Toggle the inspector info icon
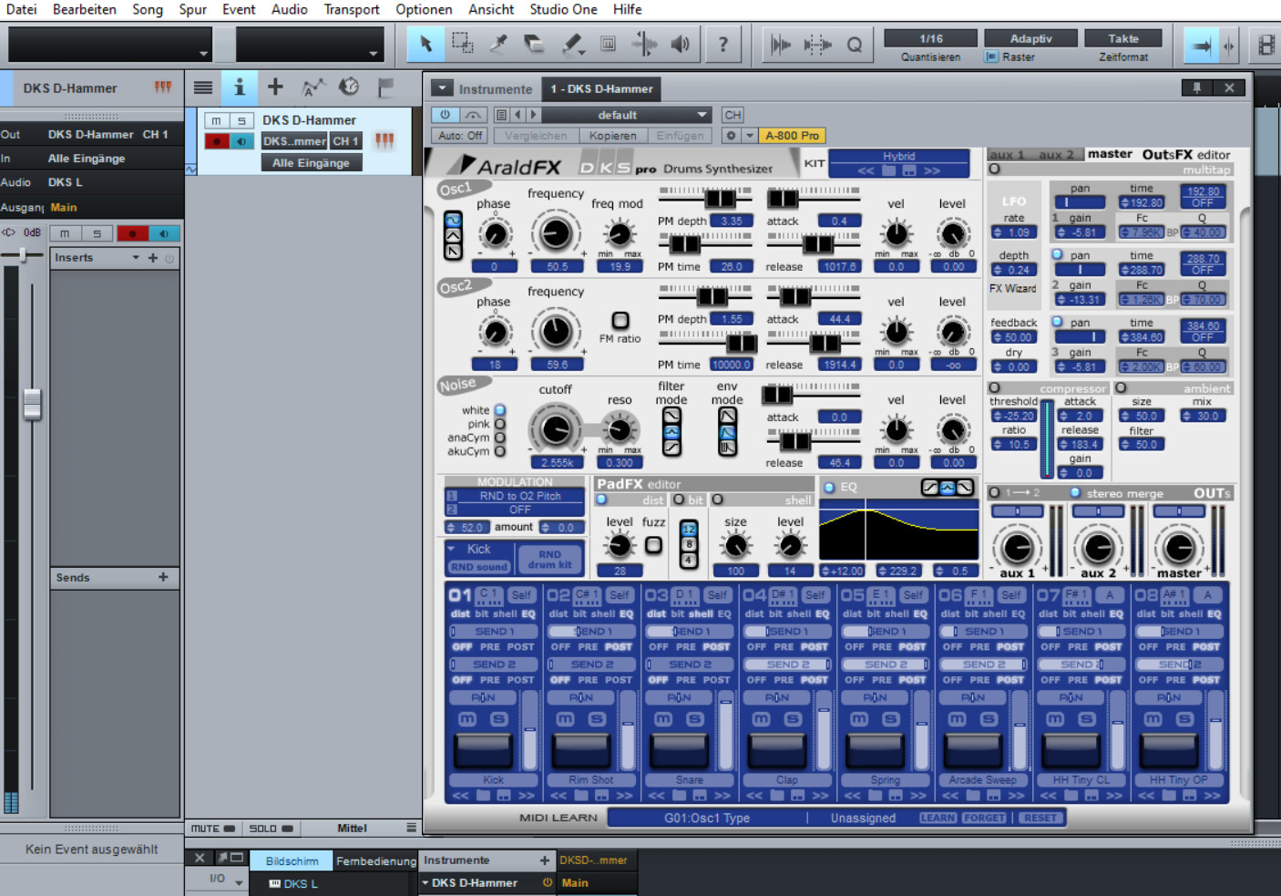 (239, 88)
